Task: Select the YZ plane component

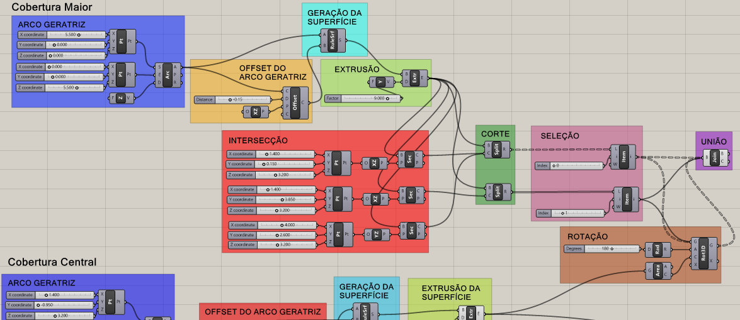Action: pos(376,234)
